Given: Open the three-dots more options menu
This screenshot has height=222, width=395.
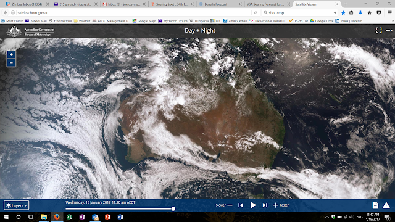Looking at the screenshot, I should pyautogui.click(x=389, y=30).
